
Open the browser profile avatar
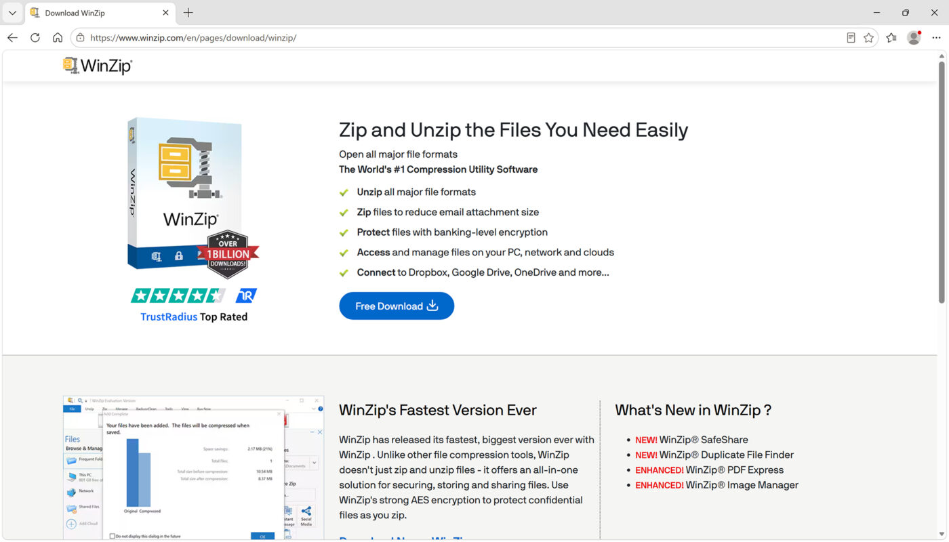click(x=914, y=38)
